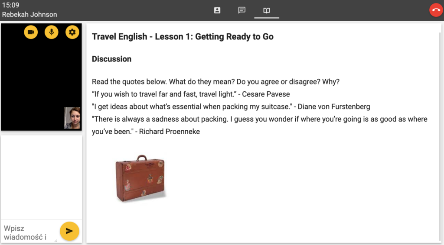
Task: Select the lesson book tab icon
Action: click(267, 10)
